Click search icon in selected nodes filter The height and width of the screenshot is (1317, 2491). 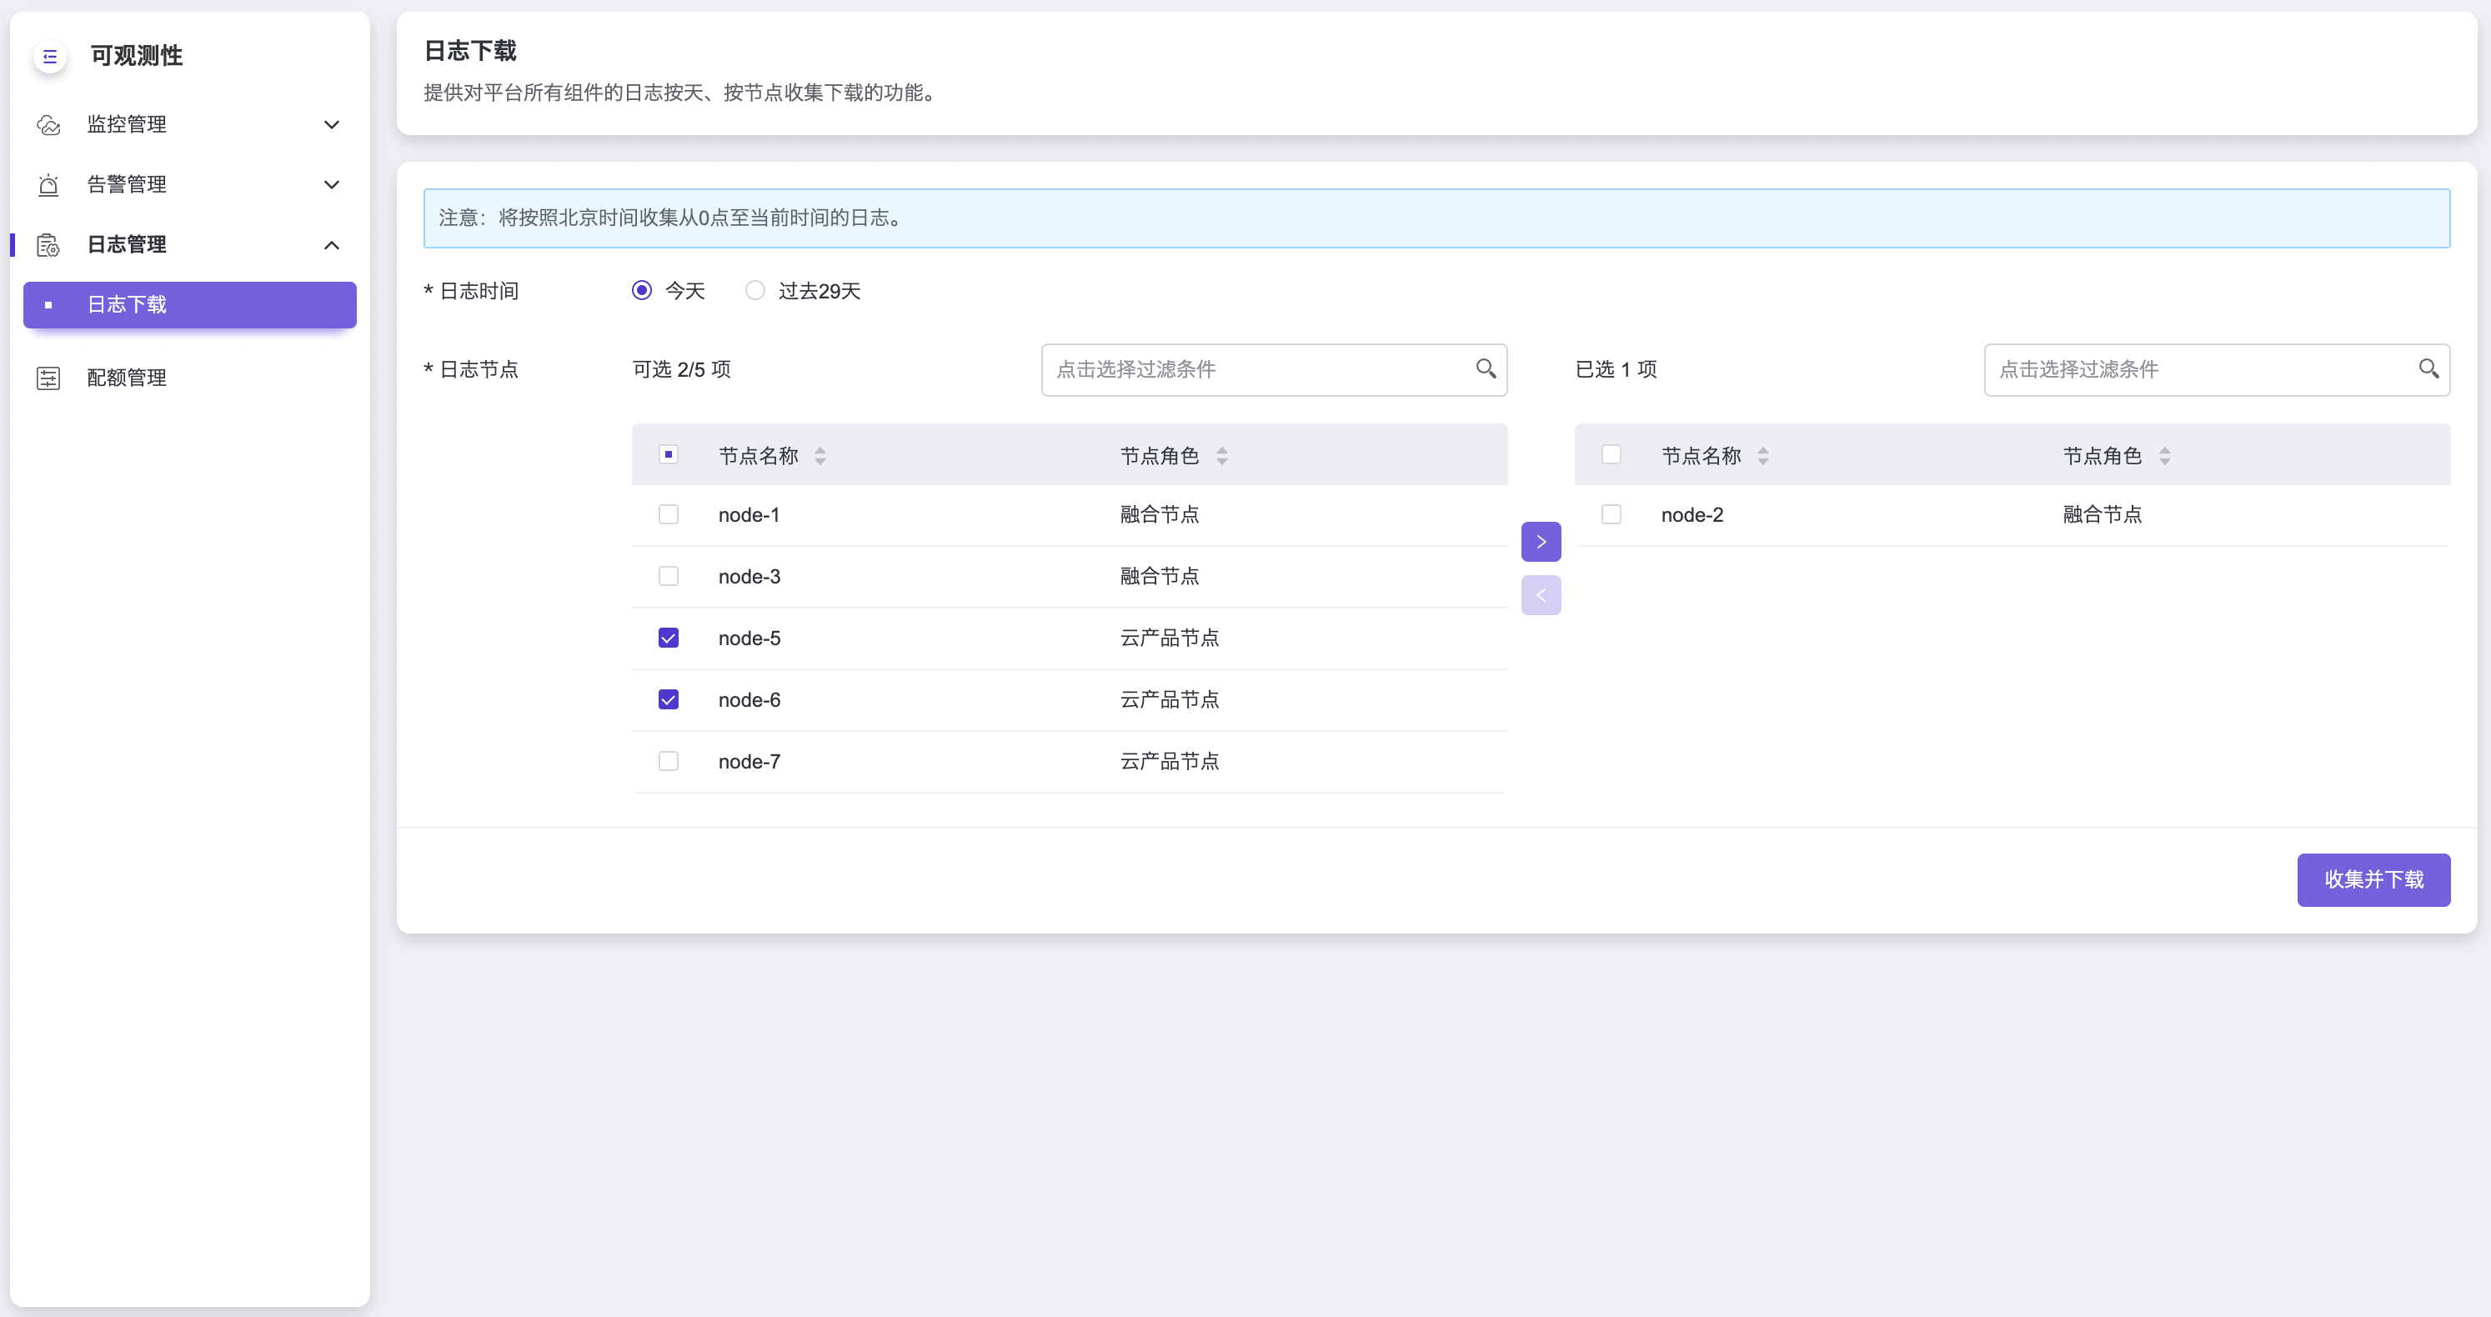[x=2428, y=368]
